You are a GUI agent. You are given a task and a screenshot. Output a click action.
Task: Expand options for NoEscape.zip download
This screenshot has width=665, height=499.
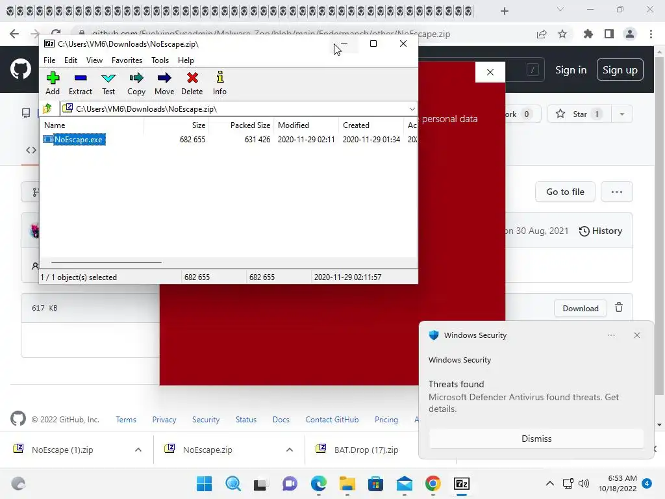290,450
